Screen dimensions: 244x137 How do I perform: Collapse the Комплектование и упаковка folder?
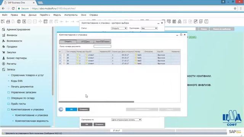pyautogui.click(x=9, y=110)
